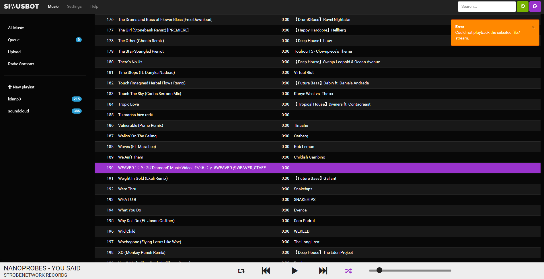
Task: Click the soundcloud count badge 386
Action: (77, 111)
